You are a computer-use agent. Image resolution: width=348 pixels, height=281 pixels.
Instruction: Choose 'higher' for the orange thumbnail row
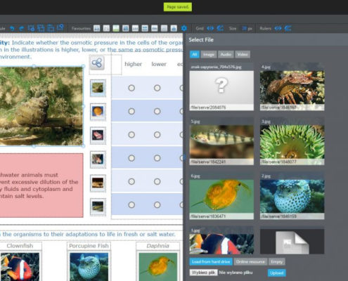point(131,111)
